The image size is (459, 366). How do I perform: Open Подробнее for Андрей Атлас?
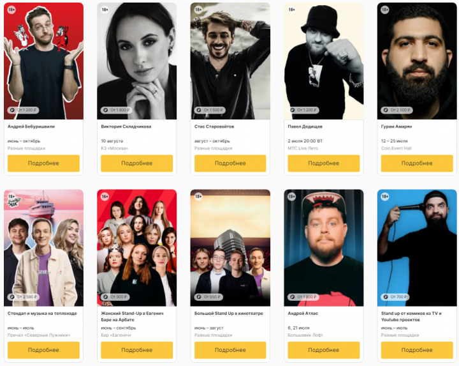coord(323,350)
